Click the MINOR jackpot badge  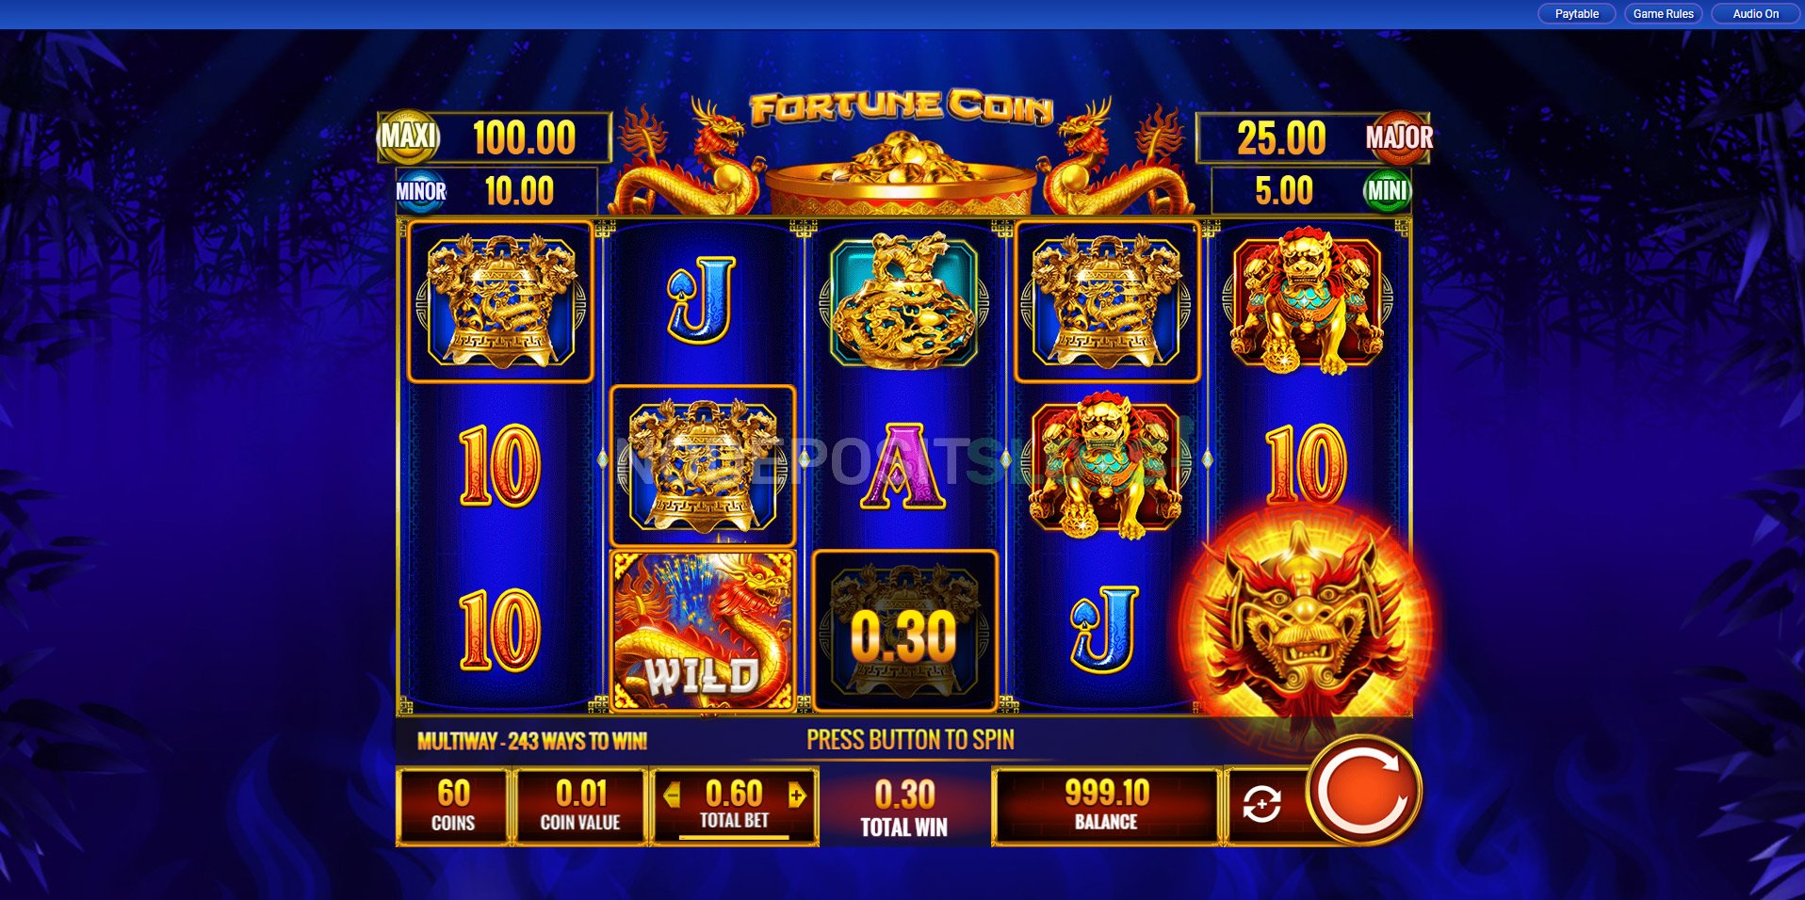420,192
